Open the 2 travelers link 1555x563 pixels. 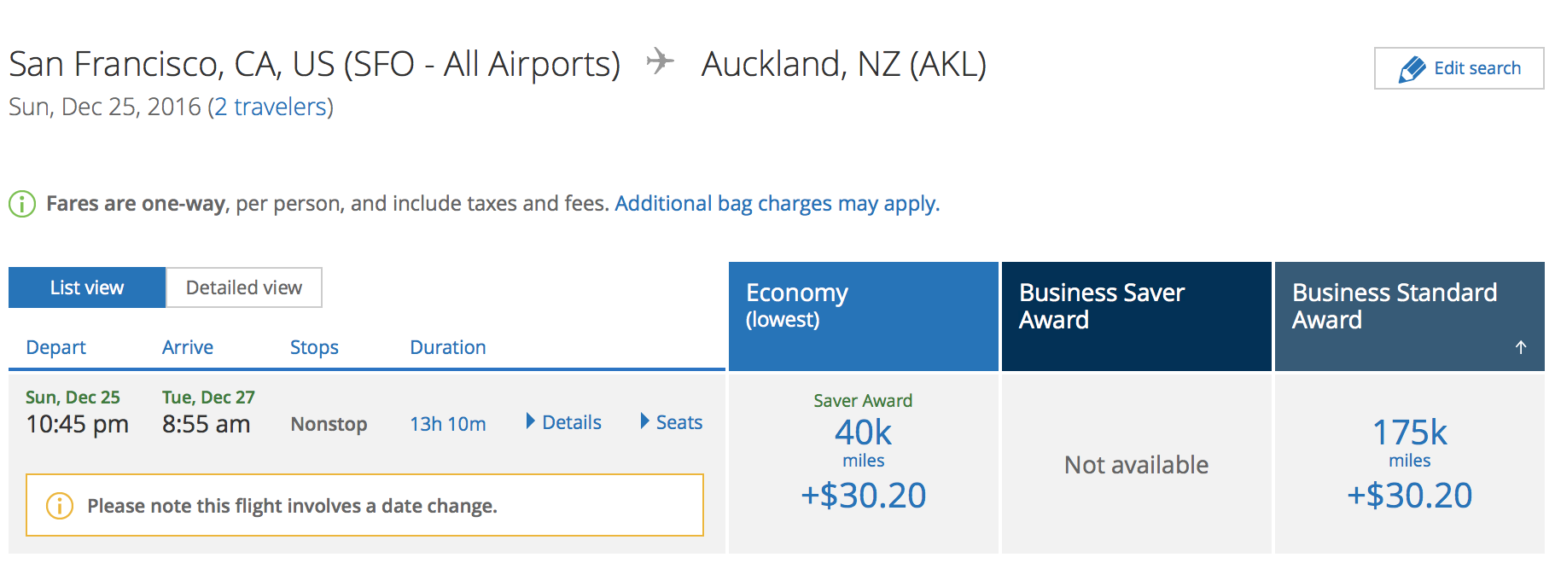(x=271, y=107)
